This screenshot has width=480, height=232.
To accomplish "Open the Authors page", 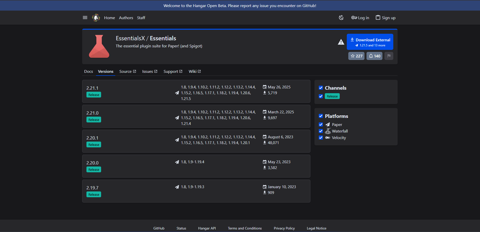I will (126, 18).
